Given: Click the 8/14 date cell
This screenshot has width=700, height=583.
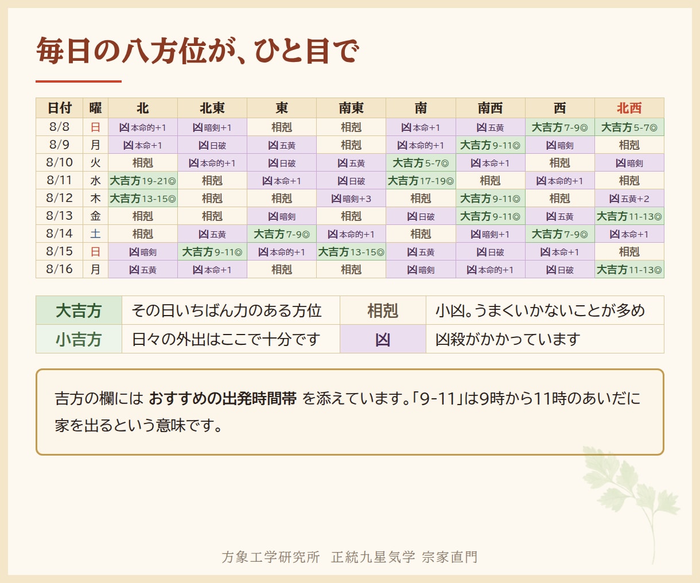Looking at the screenshot, I should point(60,234).
